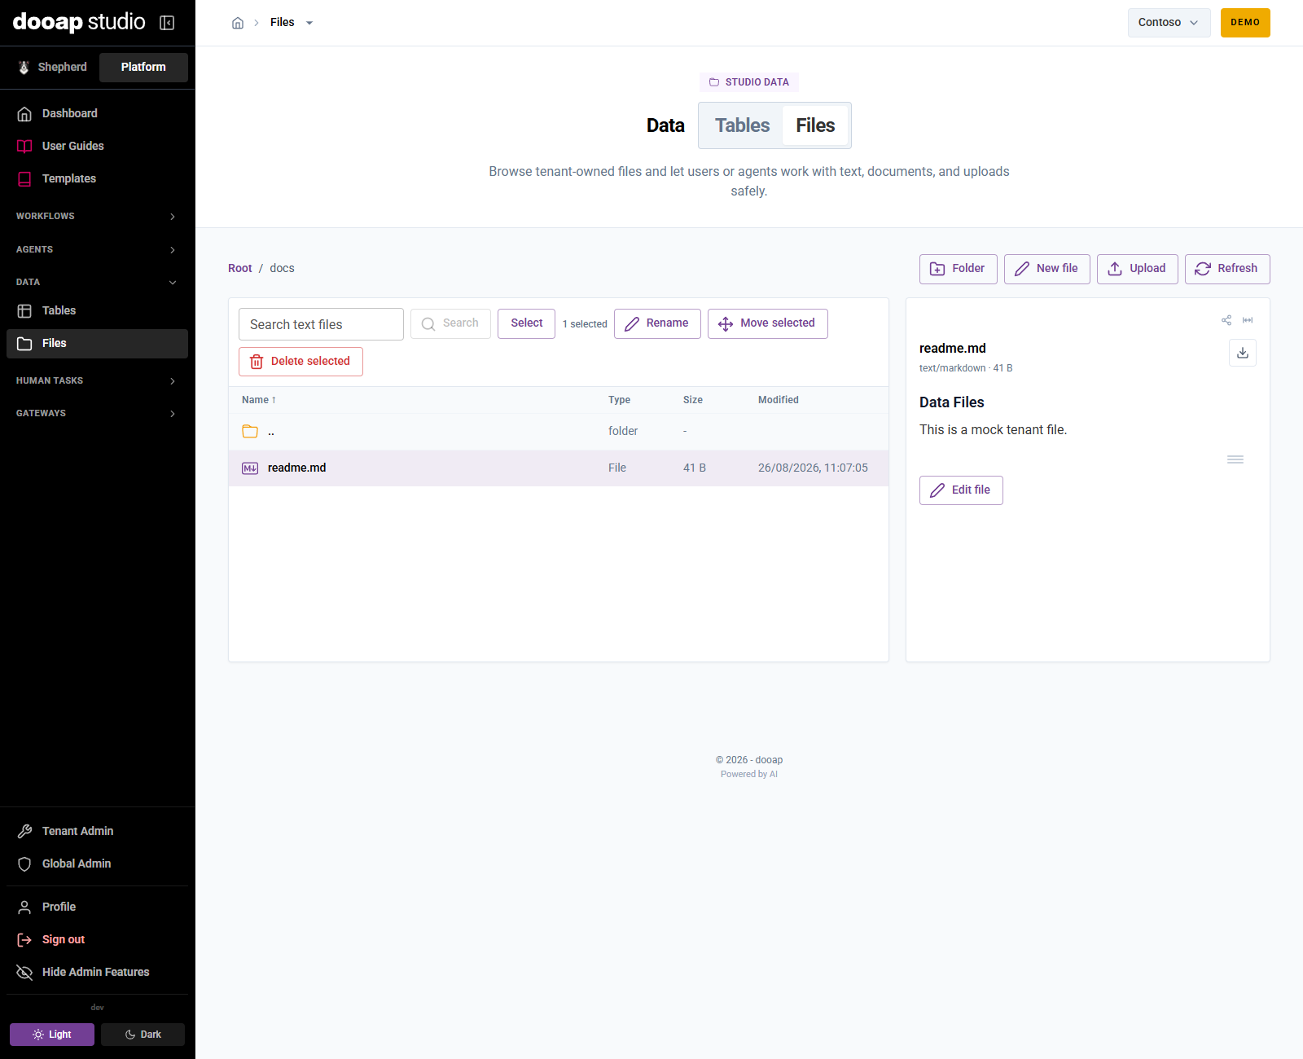The width and height of the screenshot is (1303, 1059).
Task: Select the Platform mode toggle
Action: pyautogui.click(x=143, y=67)
